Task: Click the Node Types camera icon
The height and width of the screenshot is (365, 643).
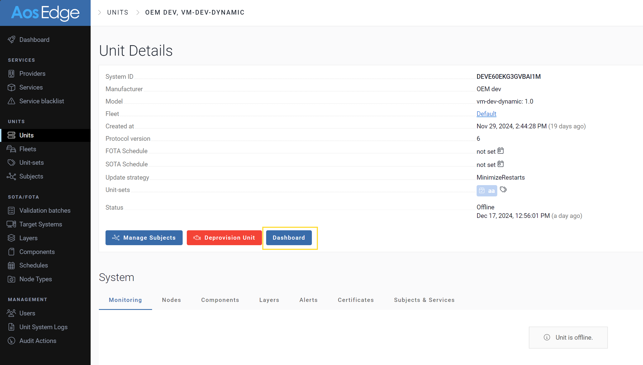Action: 11,279
